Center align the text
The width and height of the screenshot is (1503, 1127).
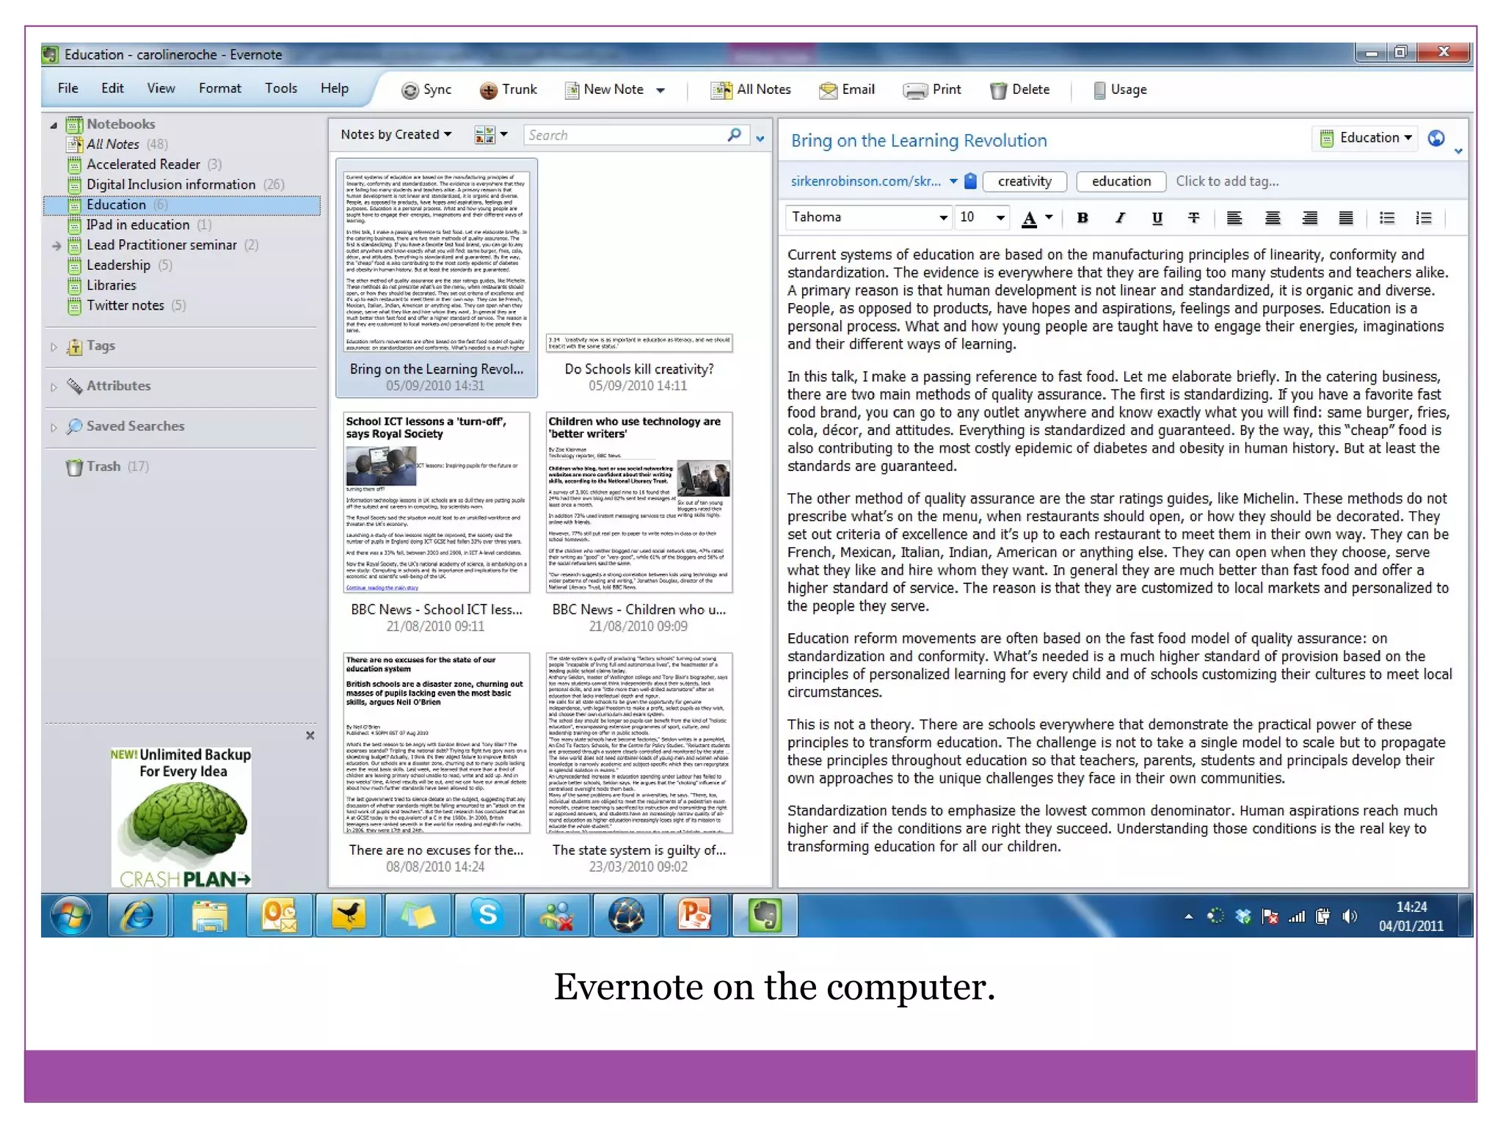click(x=1273, y=218)
